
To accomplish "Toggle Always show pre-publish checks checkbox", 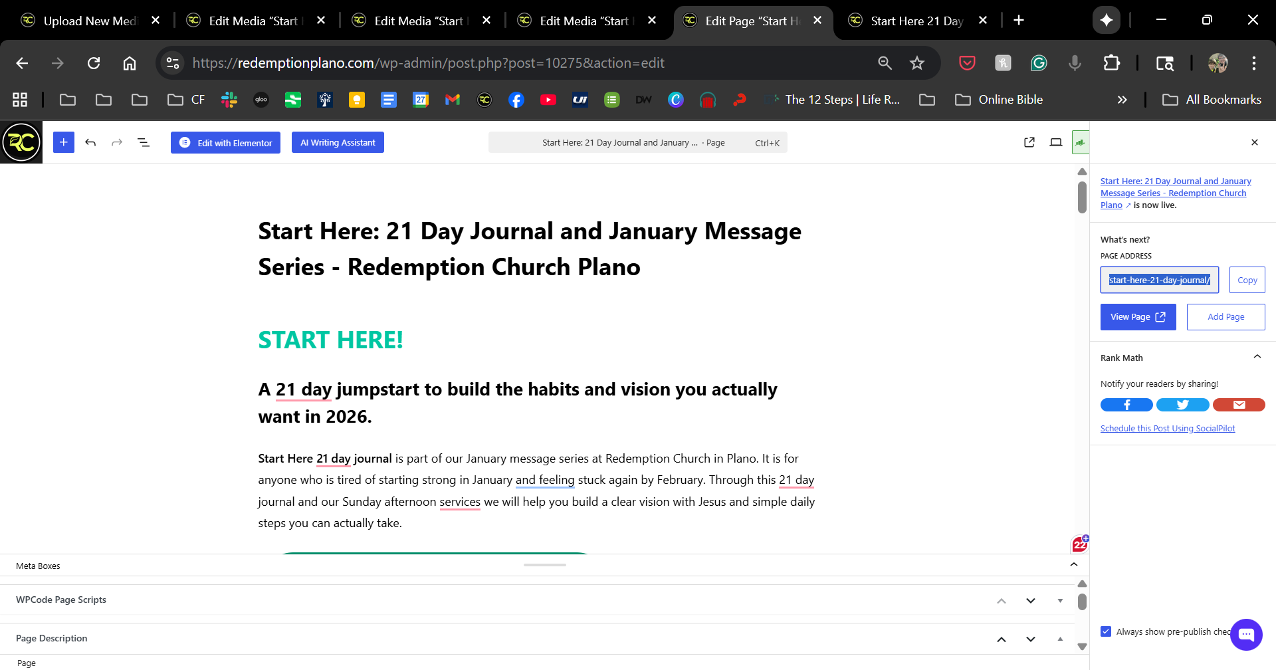I will tap(1106, 631).
